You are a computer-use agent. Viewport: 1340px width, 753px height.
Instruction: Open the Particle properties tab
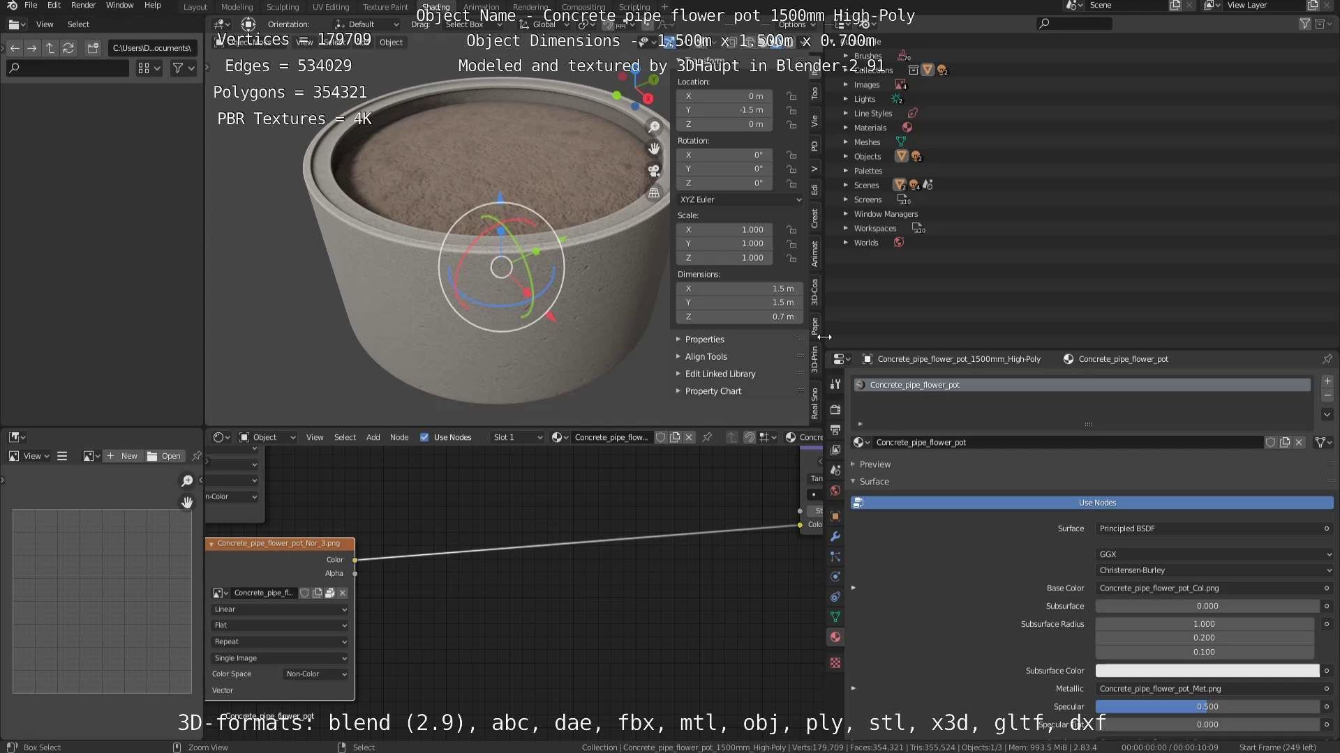835,557
